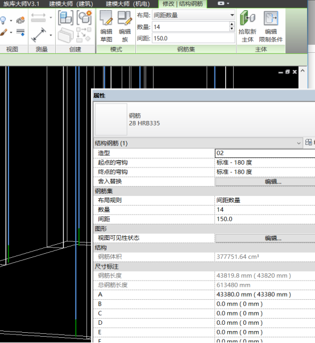Viewport: 315px width, 343px height.
Task: Click the 创建 panel label
Action: click(75, 49)
